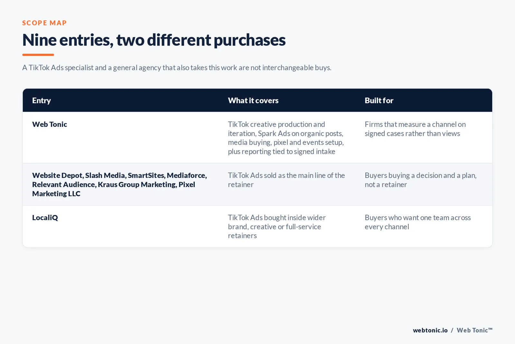Click the shaded middle table row
The height and width of the screenshot is (344, 515).
[257, 184]
